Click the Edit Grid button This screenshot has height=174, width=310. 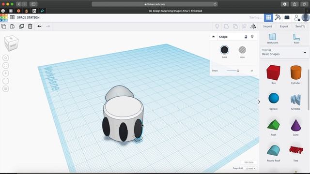point(248,162)
